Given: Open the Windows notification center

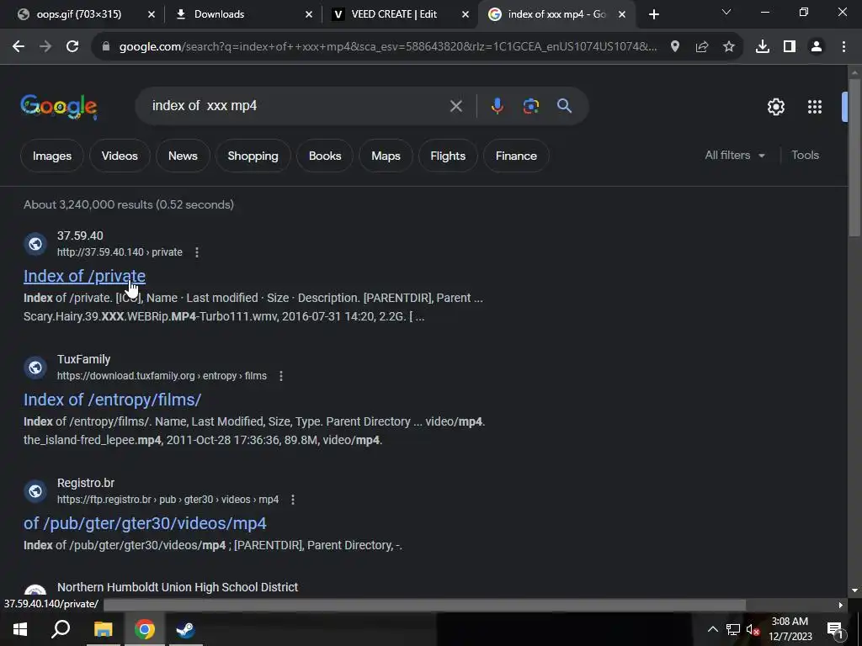Looking at the screenshot, I should point(834,629).
